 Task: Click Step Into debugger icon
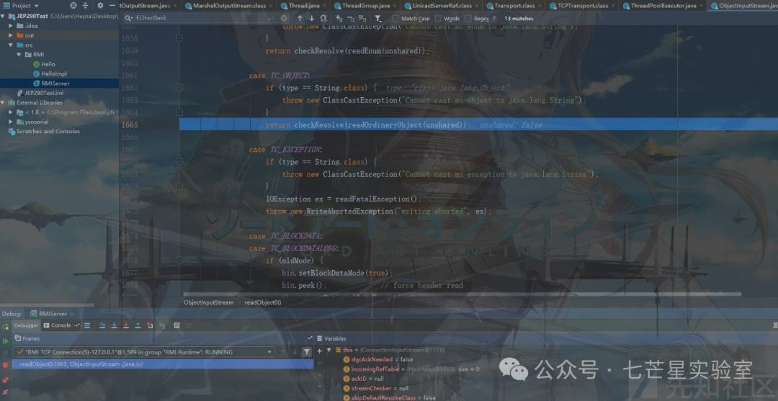coord(114,325)
